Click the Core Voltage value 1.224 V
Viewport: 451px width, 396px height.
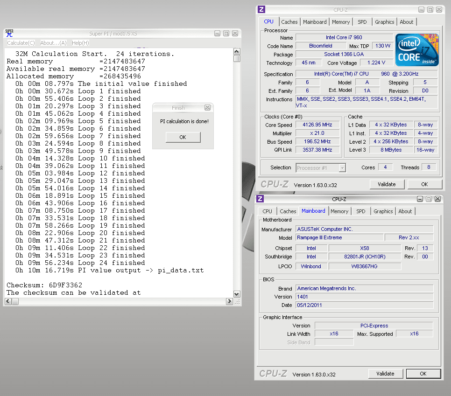pos(376,63)
